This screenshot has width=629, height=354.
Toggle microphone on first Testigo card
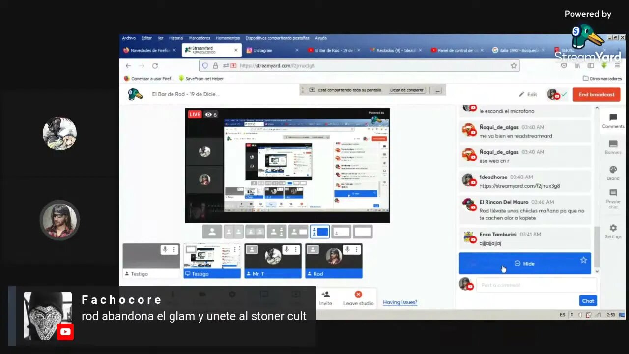165,250
